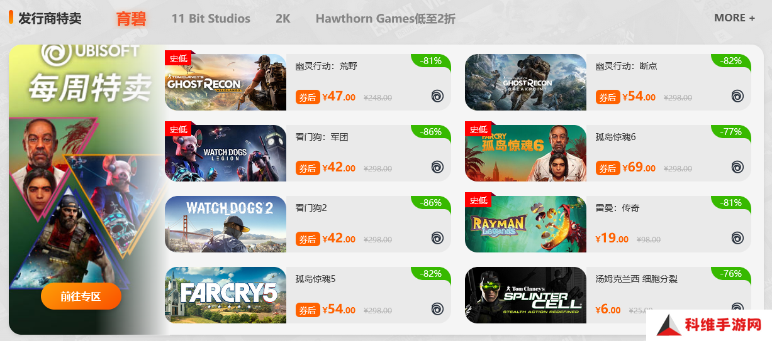Screen dimensions: 772x341
Task: Switch to the 11 Bit Studios tab
Action: click(211, 18)
